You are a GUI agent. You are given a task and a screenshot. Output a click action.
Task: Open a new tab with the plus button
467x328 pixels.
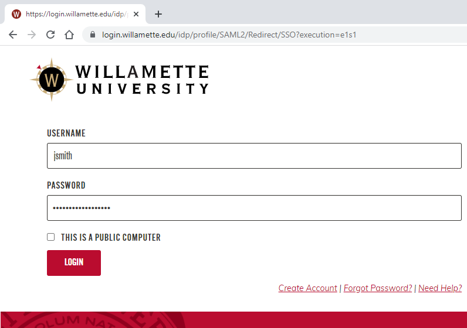point(158,14)
